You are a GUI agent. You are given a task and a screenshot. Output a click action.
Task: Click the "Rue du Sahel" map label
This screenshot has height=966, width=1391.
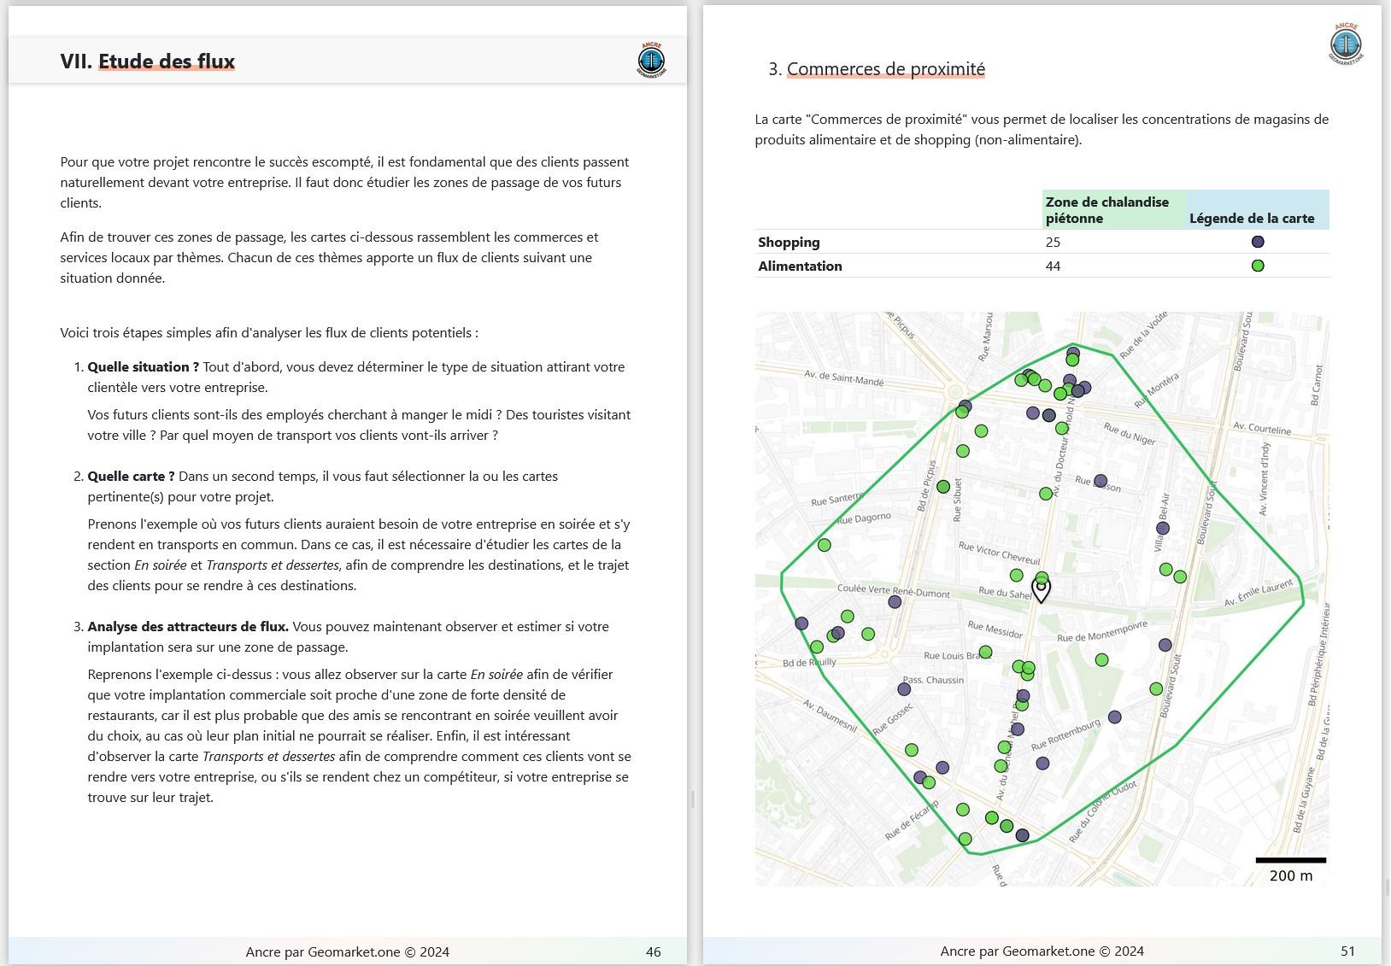pos(1005,593)
